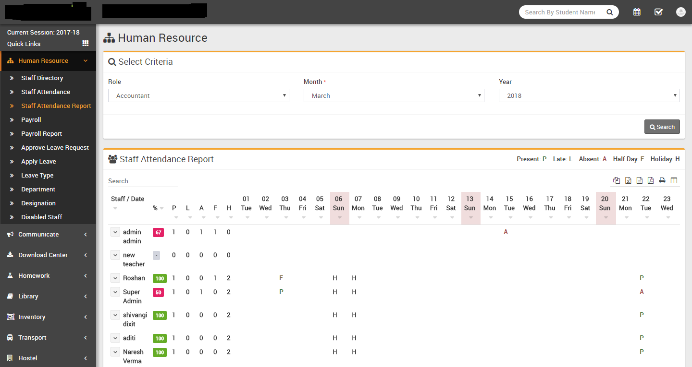
Task: Open the calendar icon in top bar
Action: [637, 12]
